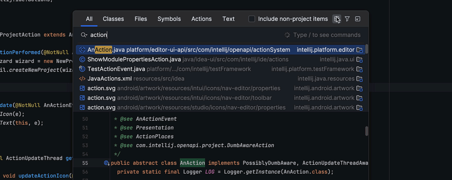Click the preview pane vertical scrollbar
Screen dimensions: 452x180
[x=366, y=131]
